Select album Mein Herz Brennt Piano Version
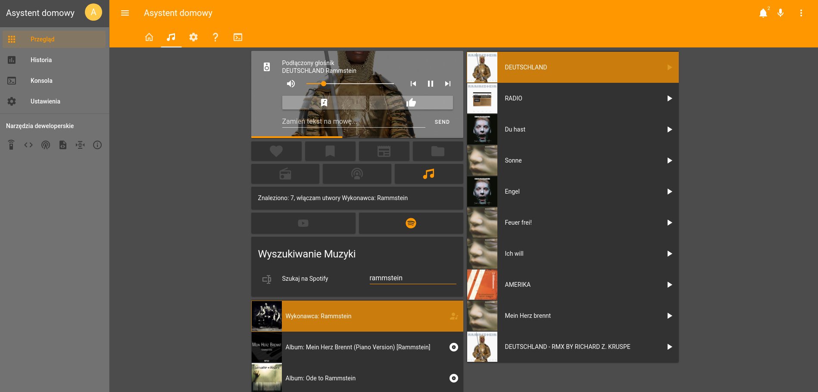 (357, 347)
